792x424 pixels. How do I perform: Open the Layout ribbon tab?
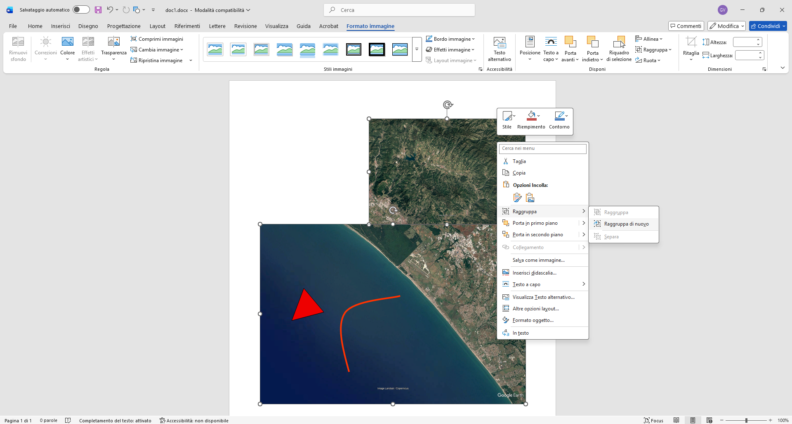pos(158,26)
